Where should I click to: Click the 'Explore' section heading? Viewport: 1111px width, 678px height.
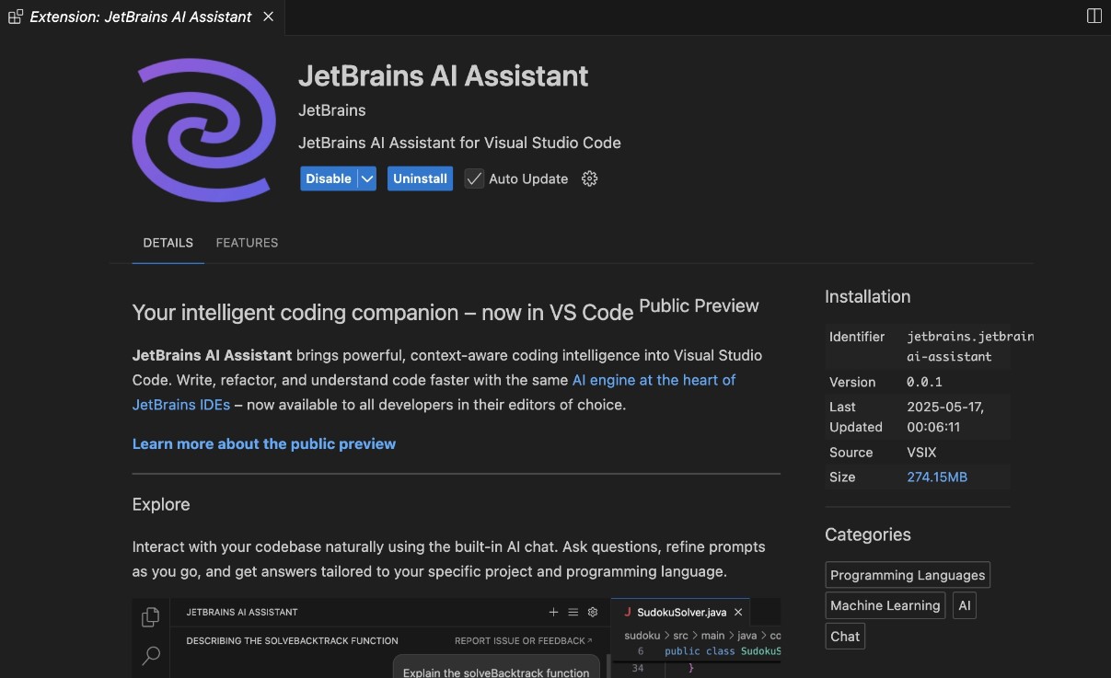[x=161, y=504]
